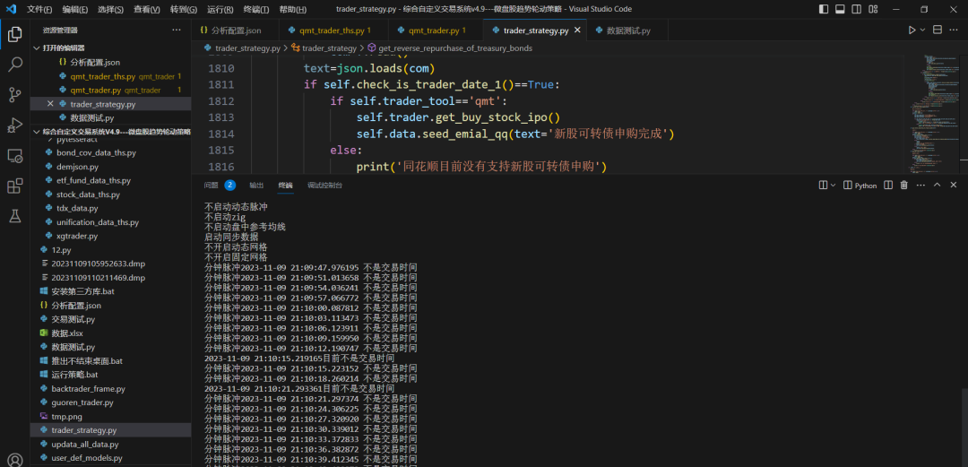The image size is (968, 467).
Task: Show the 调试控制台 panel tab
Action: pos(324,186)
